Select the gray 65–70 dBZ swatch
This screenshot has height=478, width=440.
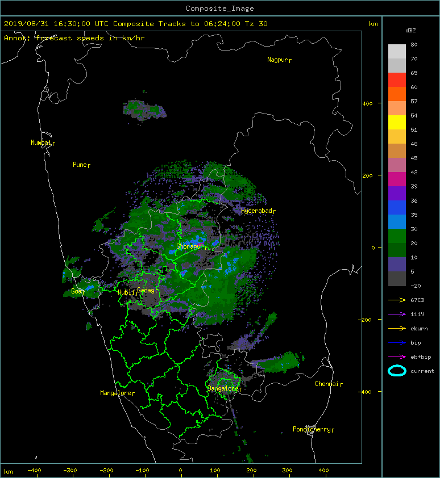point(397,65)
